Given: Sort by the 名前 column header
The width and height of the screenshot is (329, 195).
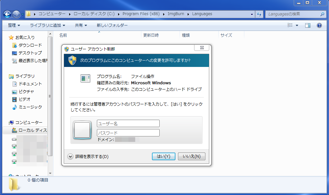Looking at the screenshot, I should (63, 35).
